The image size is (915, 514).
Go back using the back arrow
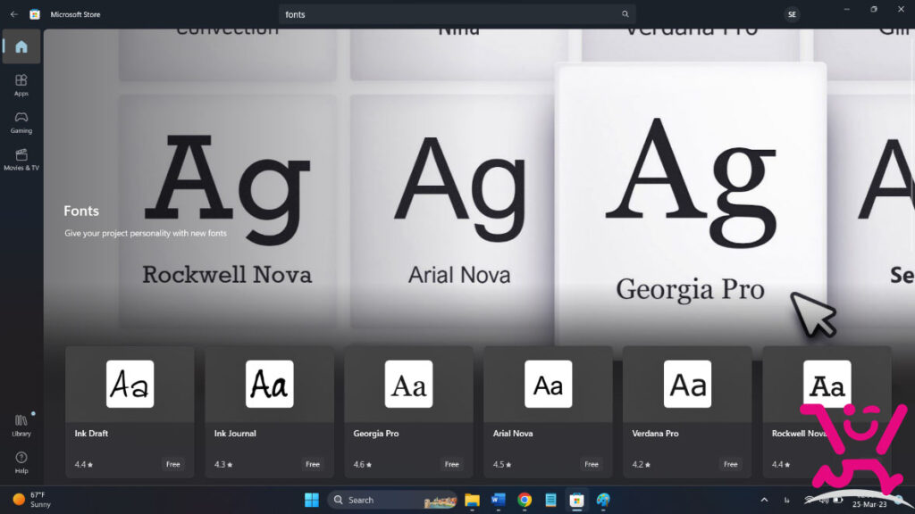click(14, 14)
